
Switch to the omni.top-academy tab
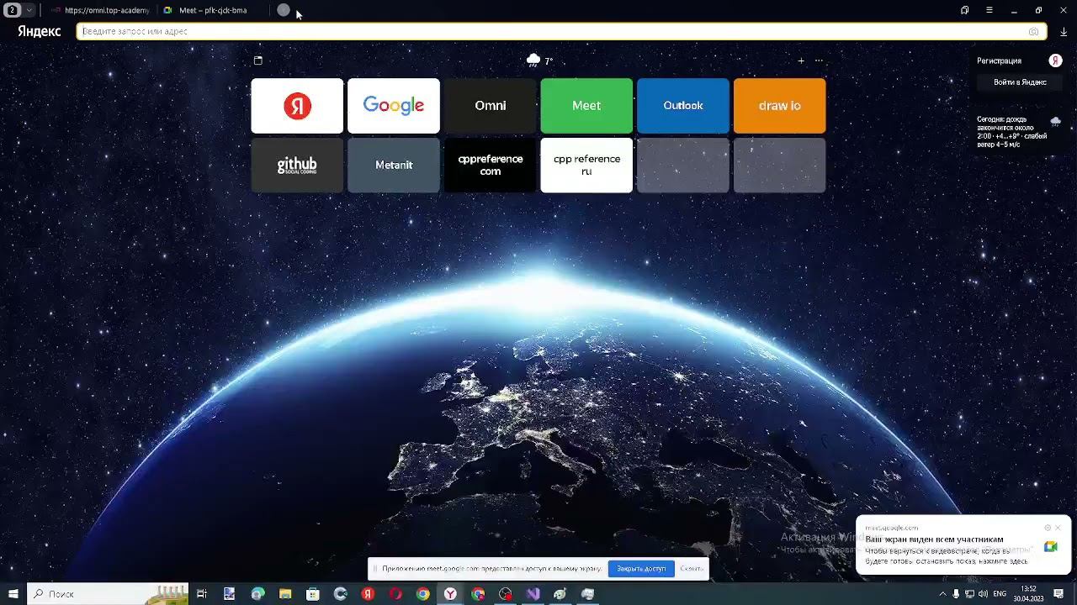100,10
